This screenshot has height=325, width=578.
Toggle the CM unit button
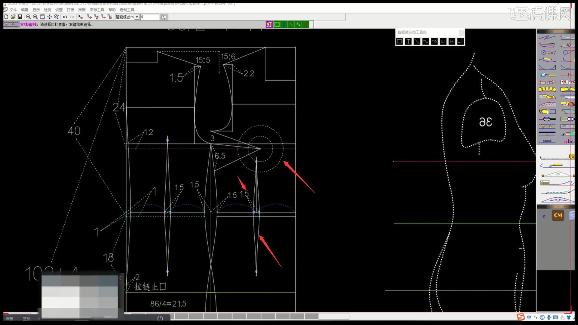tap(558, 215)
